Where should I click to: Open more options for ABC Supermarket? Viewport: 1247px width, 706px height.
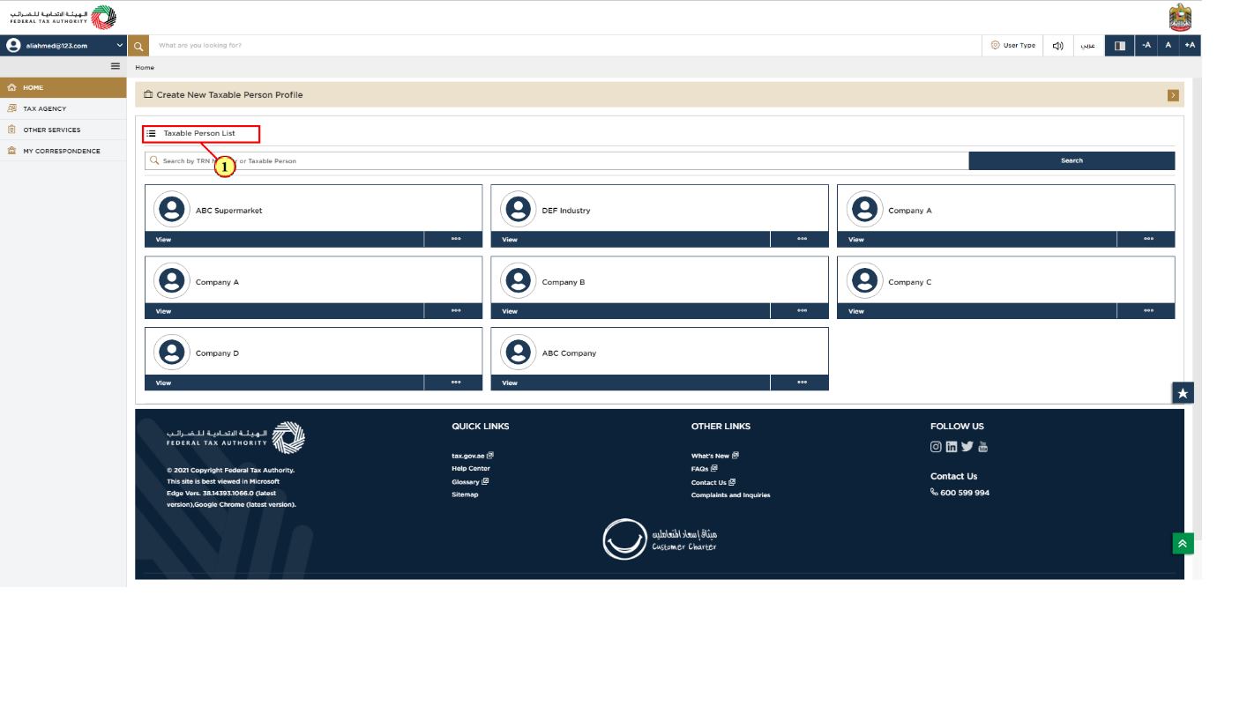[455, 239]
